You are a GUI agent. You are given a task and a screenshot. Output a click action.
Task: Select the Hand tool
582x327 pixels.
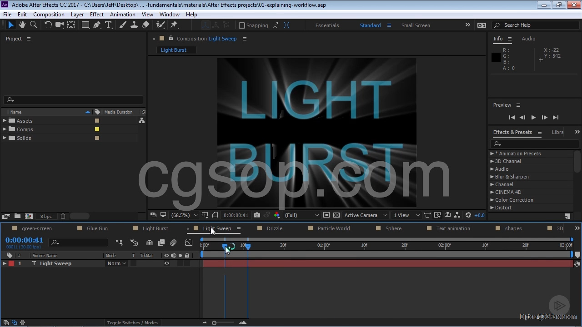[x=22, y=25]
